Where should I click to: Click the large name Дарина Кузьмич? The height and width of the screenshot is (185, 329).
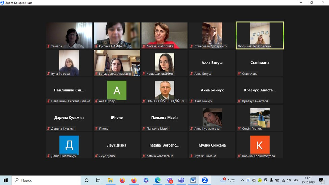[69, 118]
